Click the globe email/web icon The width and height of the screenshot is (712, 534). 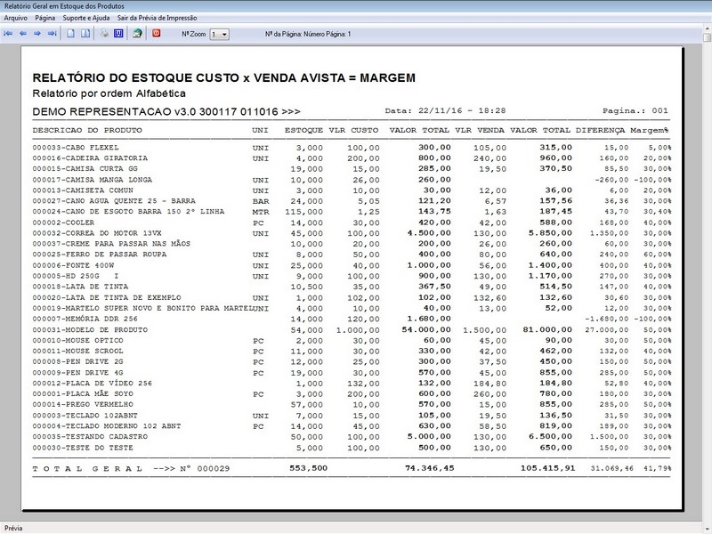coord(137,34)
